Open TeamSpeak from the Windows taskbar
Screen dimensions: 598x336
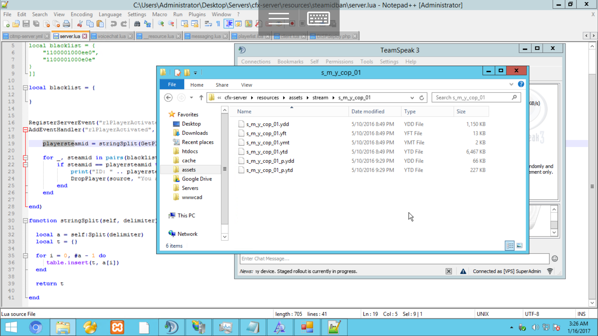(171, 327)
